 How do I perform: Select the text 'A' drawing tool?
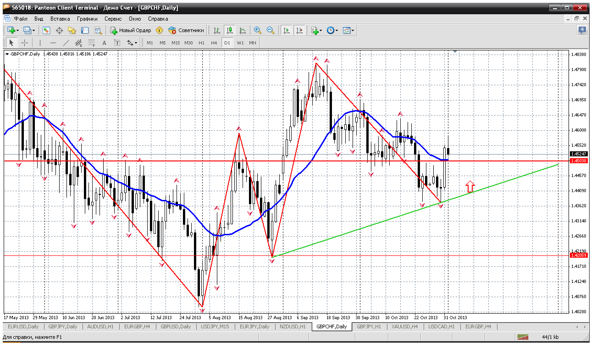(x=104, y=43)
